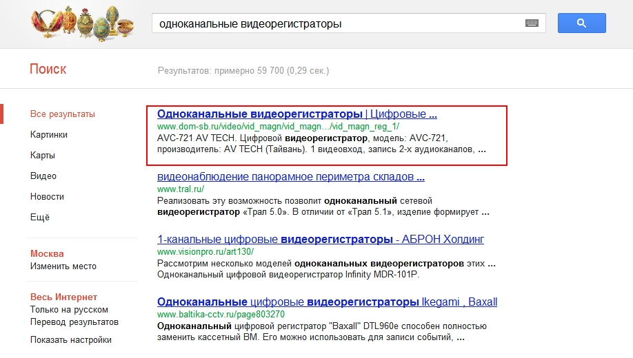Click the www.tral.ru/ green URL

coord(181,189)
